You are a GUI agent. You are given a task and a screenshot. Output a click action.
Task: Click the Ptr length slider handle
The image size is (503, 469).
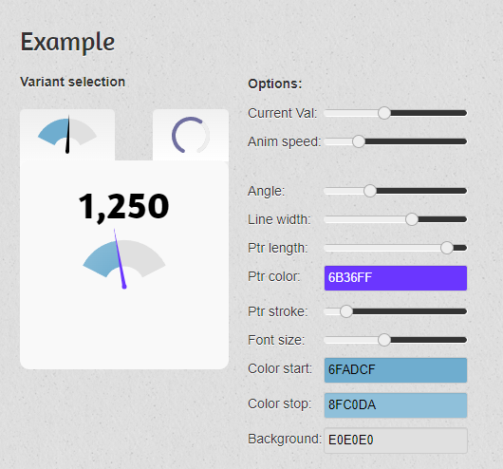[x=447, y=248]
